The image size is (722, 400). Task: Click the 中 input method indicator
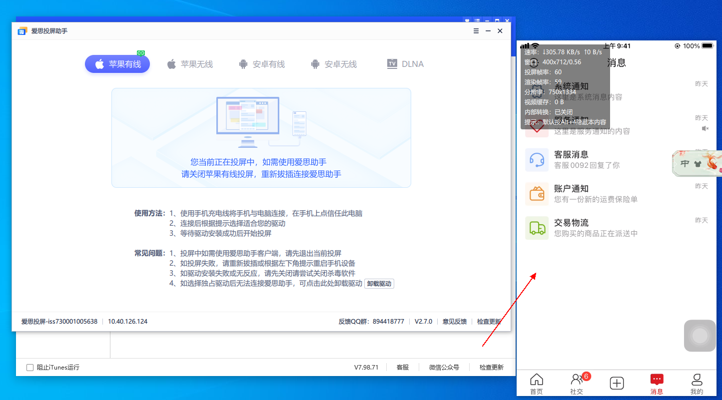(x=685, y=163)
